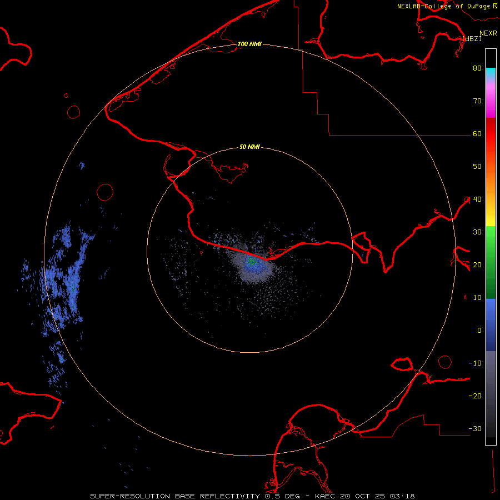Click the KAEC station ID in the caption
Viewport: 500px width, 500px height.
(x=326, y=496)
